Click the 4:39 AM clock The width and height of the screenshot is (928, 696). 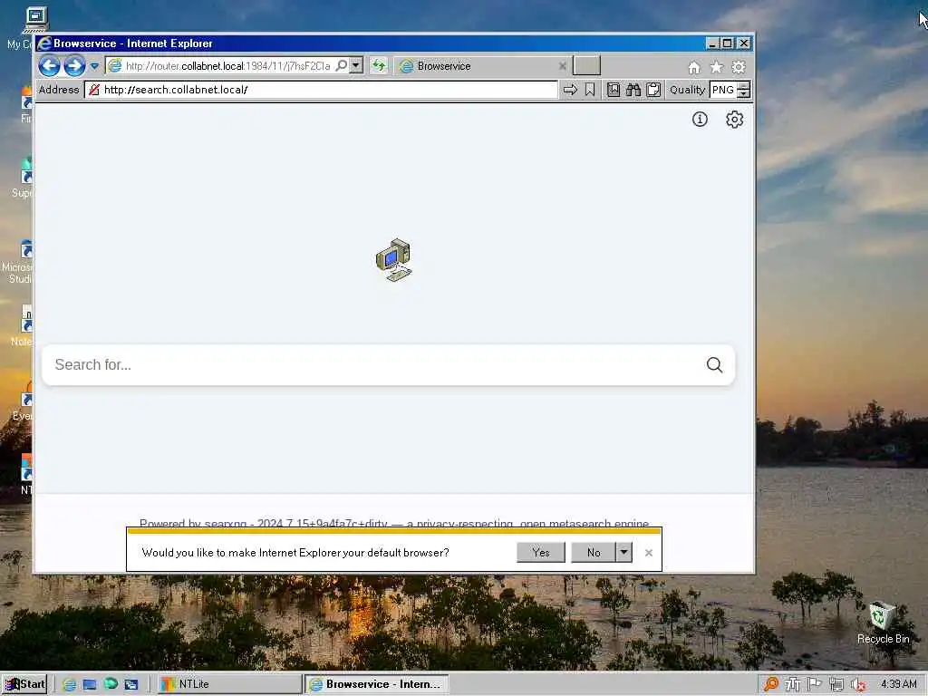pos(898,684)
